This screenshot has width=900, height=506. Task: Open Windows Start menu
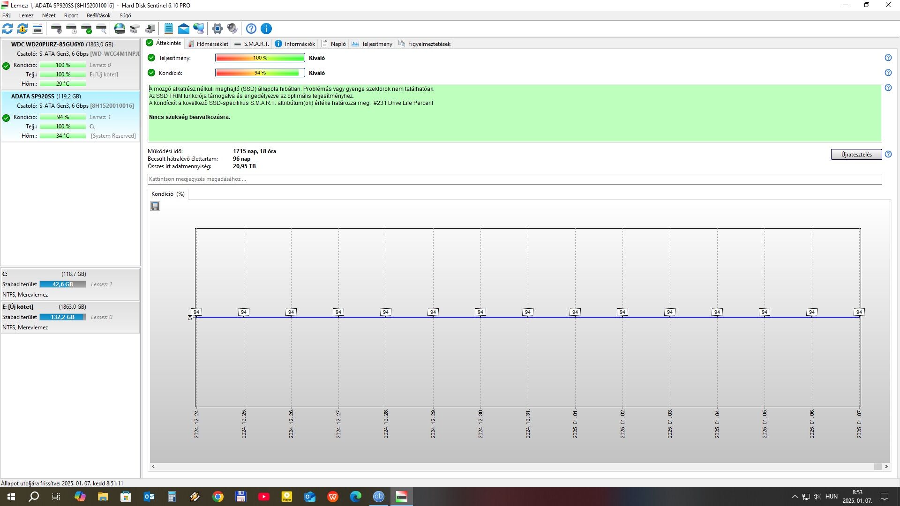click(x=11, y=497)
